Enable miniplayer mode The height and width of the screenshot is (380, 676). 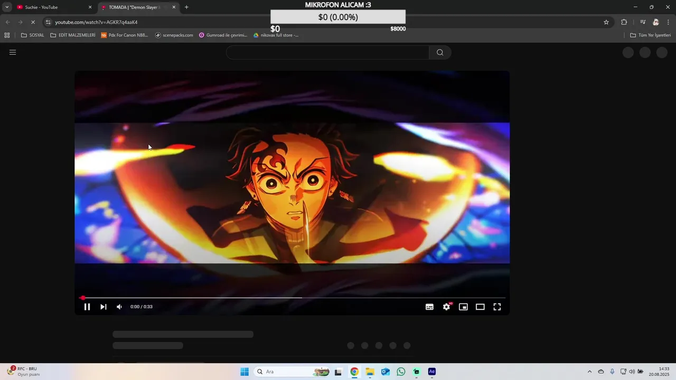click(463, 307)
